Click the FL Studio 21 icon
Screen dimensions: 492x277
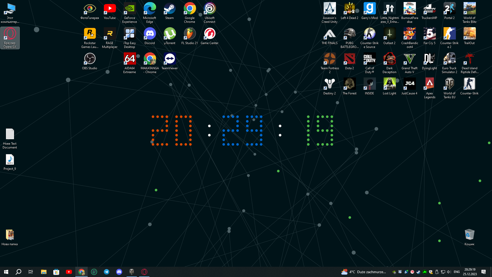190,34
